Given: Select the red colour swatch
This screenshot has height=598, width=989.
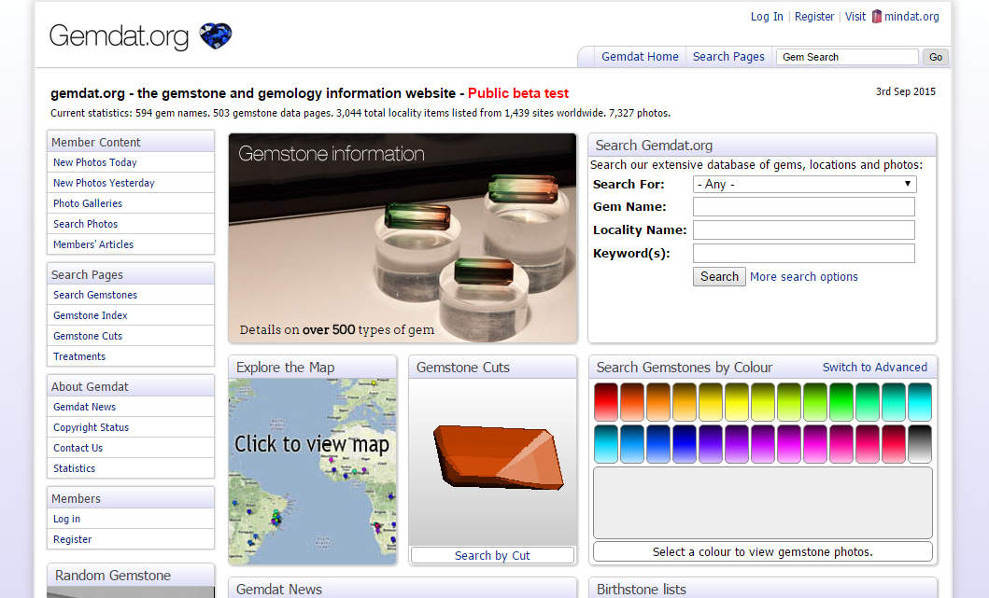Looking at the screenshot, I should click(x=605, y=402).
